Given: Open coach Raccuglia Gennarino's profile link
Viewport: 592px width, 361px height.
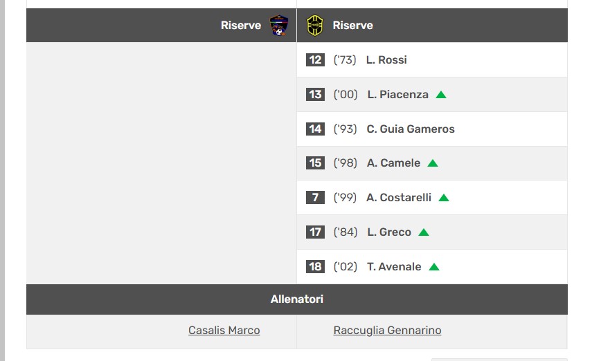Looking at the screenshot, I should pyautogui.click(x=387, y=331).
